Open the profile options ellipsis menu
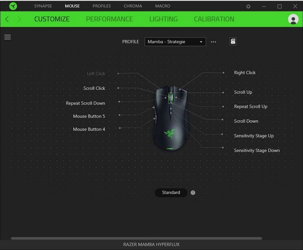303x250 pixels. point(214,42)
